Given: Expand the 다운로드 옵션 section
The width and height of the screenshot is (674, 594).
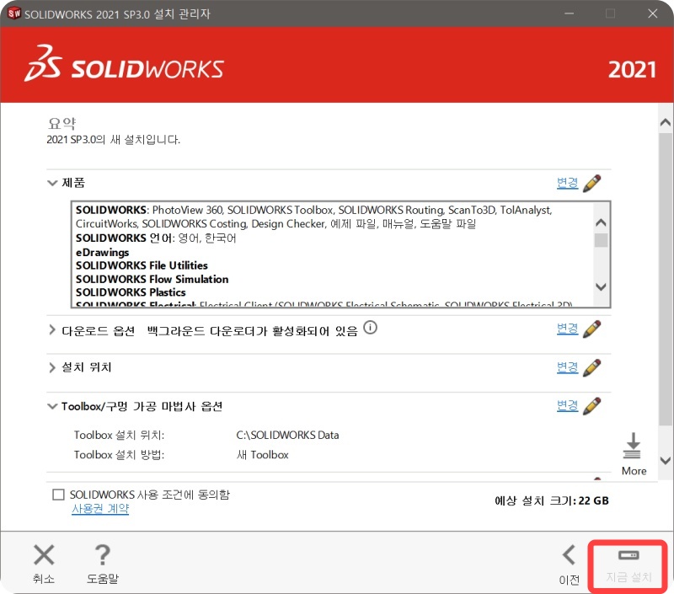Looking at the screenshot, I should 52,329.
